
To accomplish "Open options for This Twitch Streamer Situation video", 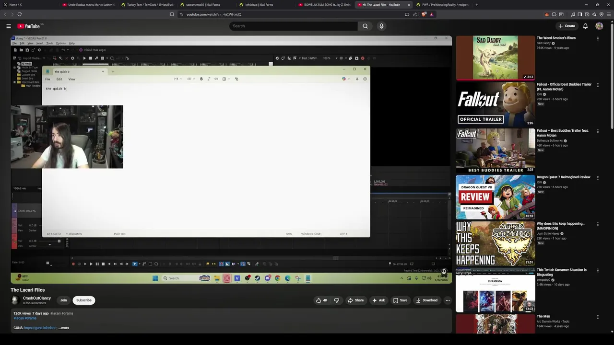I will 598,270.
